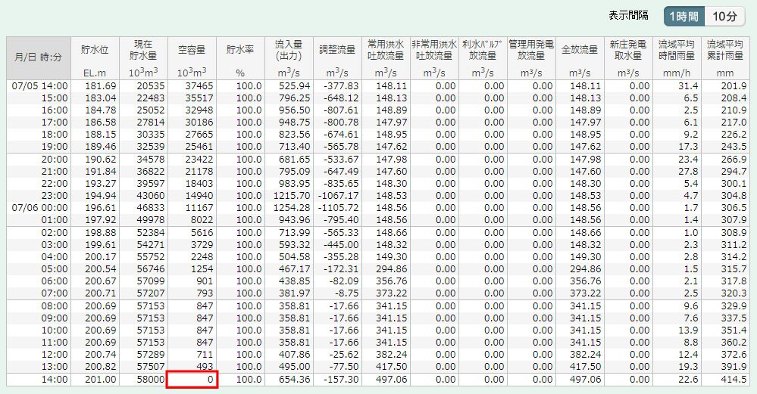Click adjustment flow value -157.30
The height and width of the screenshot is (394, 757).
click(341, 379)
